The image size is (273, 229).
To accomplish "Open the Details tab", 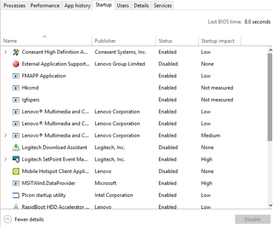I will point(141,6).
